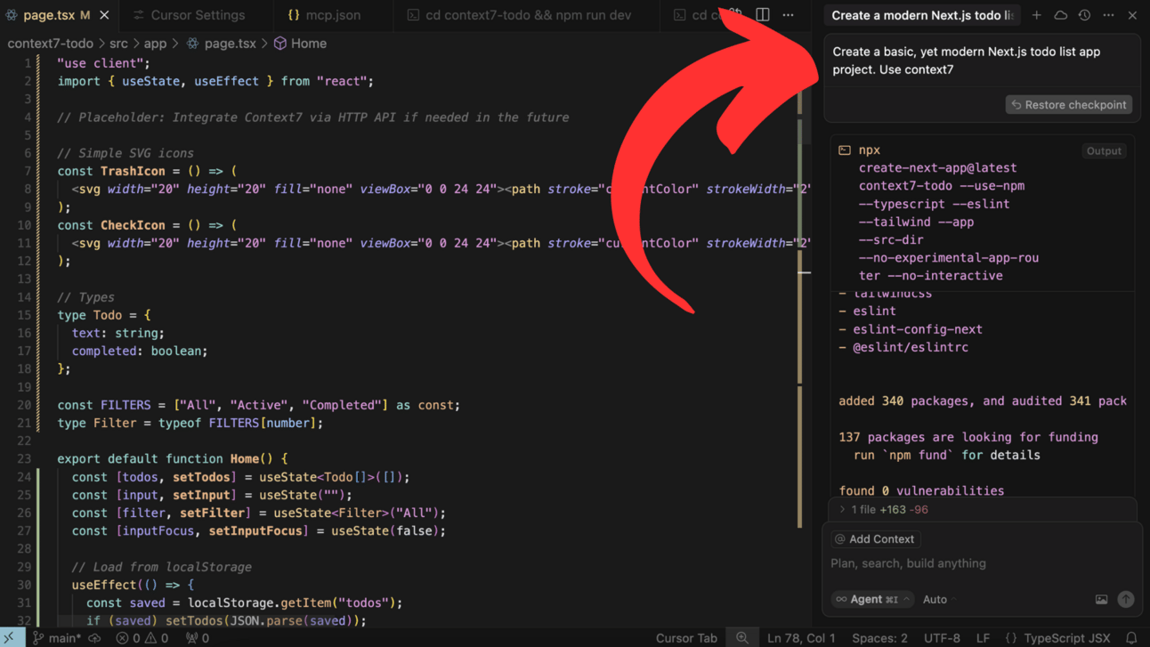
Task: Close the page.tsx editor tab
Action: 104,15
